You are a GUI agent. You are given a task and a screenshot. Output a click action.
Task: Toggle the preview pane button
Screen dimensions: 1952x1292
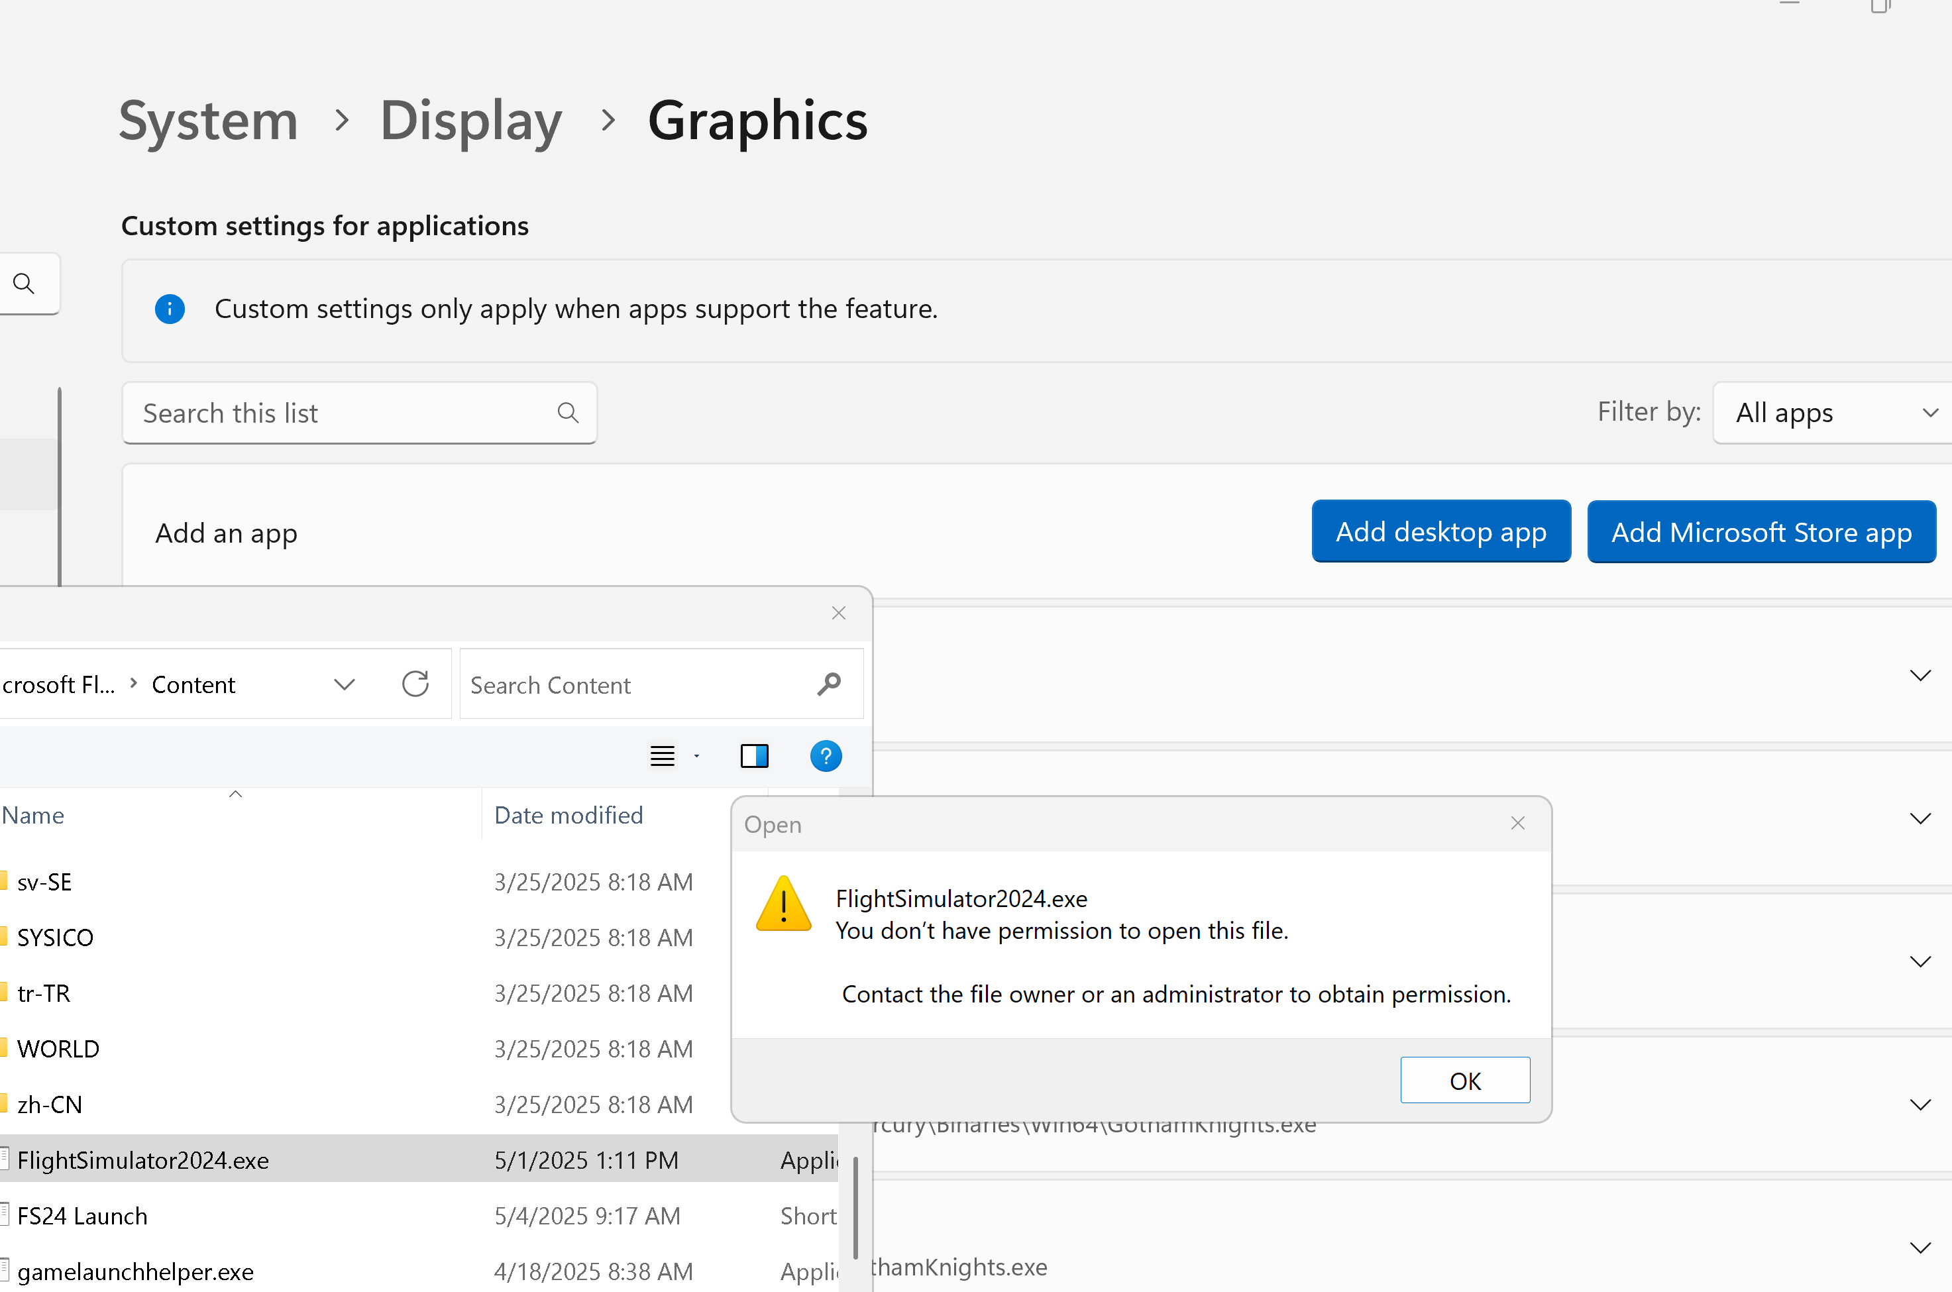[754, 755]
